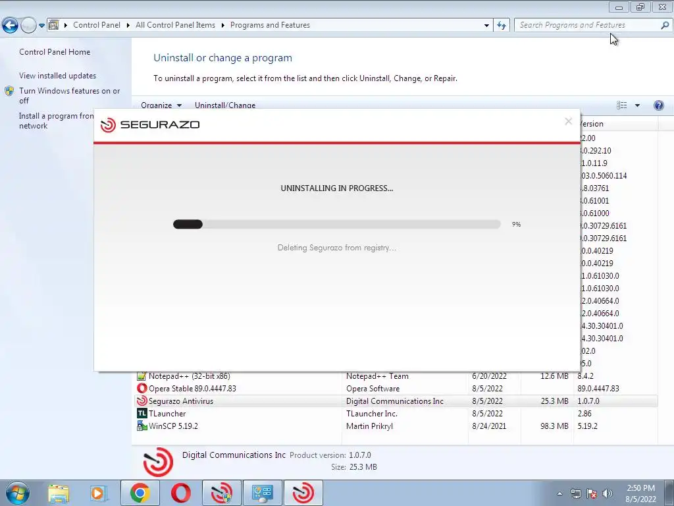Image resolution: width=674 pixels, height=506 pixels.
Task: Click the uninstall progress bar
Action: (x=336, y=224)
